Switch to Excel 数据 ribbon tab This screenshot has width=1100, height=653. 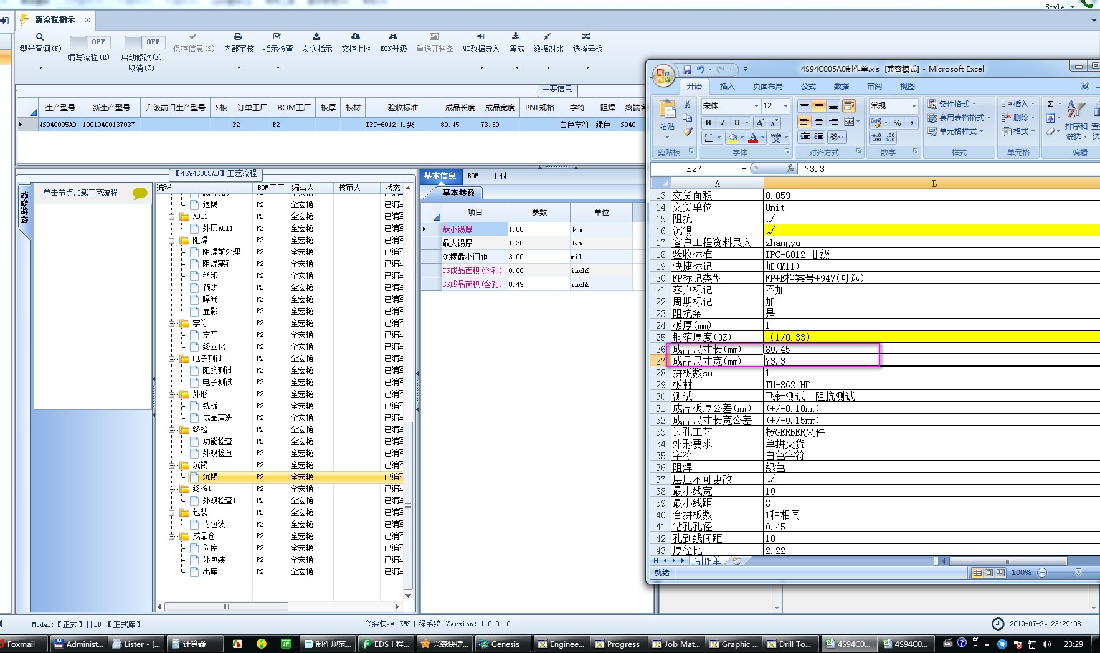pyautogui.click(x=842, y=87)
